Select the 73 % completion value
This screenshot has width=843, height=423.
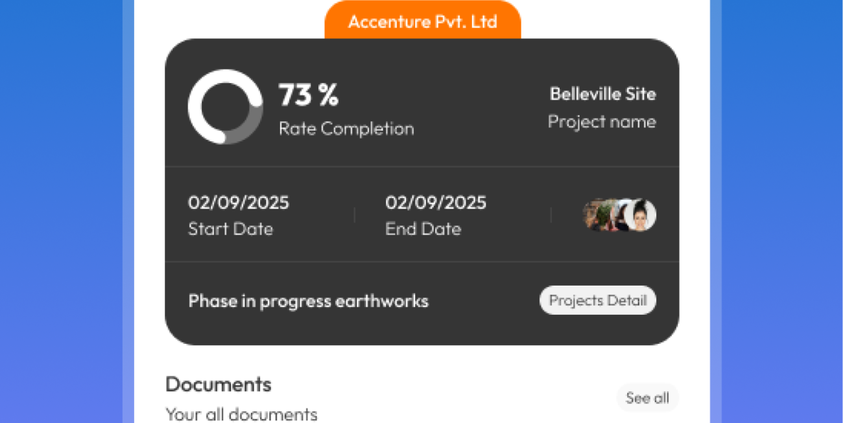[309, 95]
